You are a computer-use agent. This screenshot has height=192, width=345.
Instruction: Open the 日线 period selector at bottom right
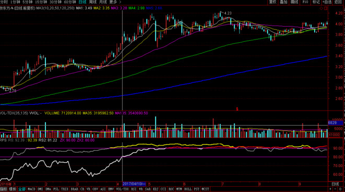point(335,184)
